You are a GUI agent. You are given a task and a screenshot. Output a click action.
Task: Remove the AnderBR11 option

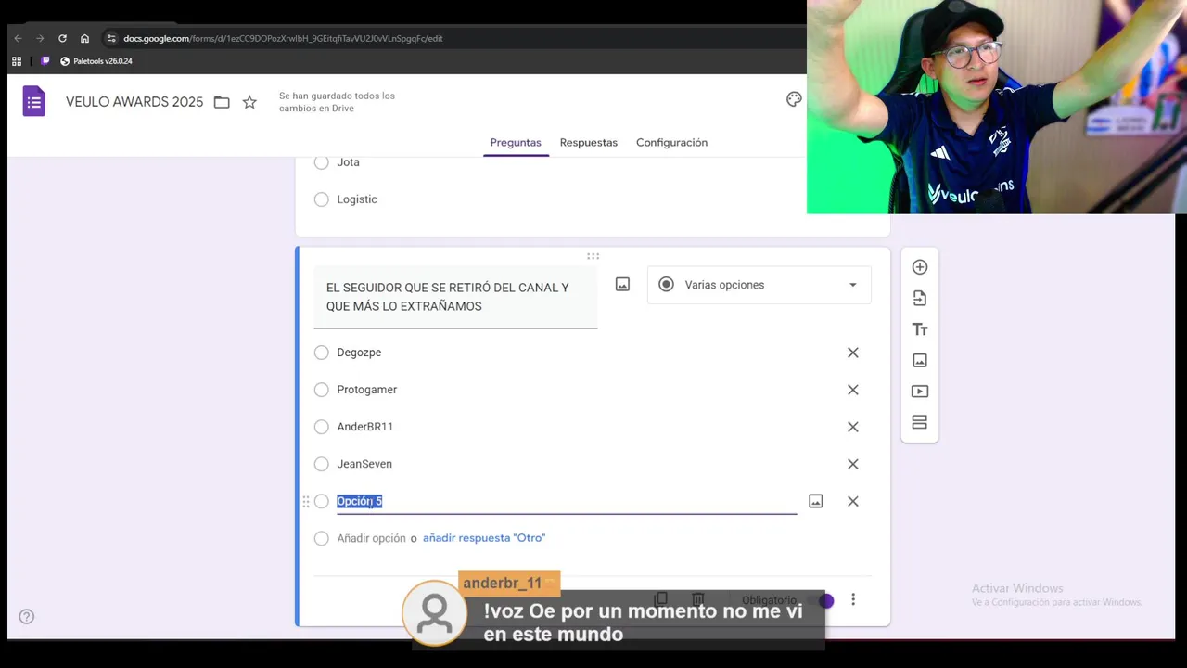pos(853,427)
